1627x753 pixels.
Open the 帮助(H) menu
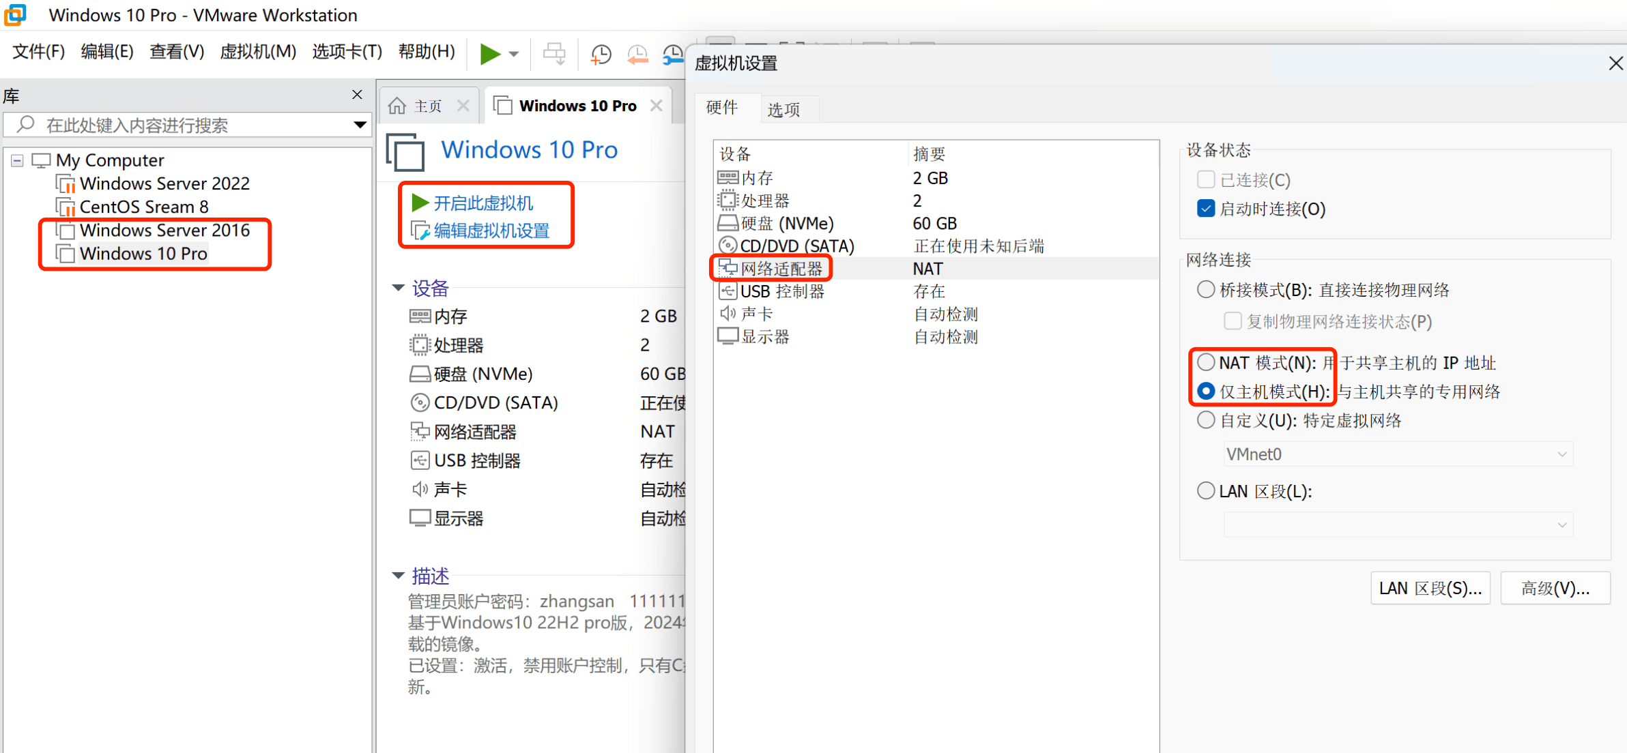point(427,52)
